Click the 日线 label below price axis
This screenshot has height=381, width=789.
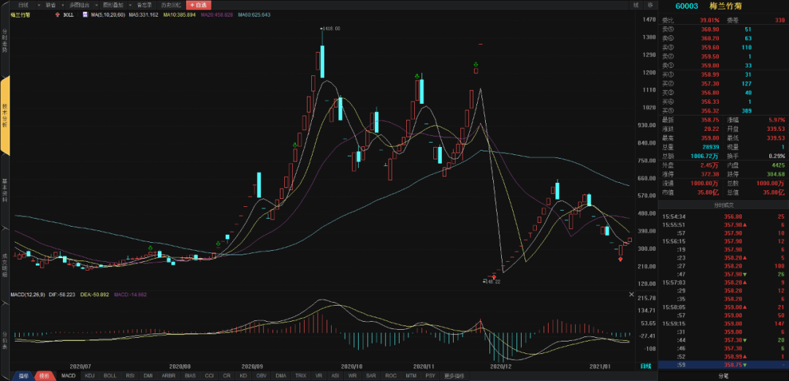pyautogui.click(x=646, y=366)
